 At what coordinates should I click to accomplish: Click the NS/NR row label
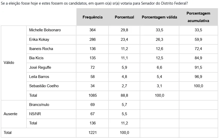pyautogui.click(x=35, y=114)
